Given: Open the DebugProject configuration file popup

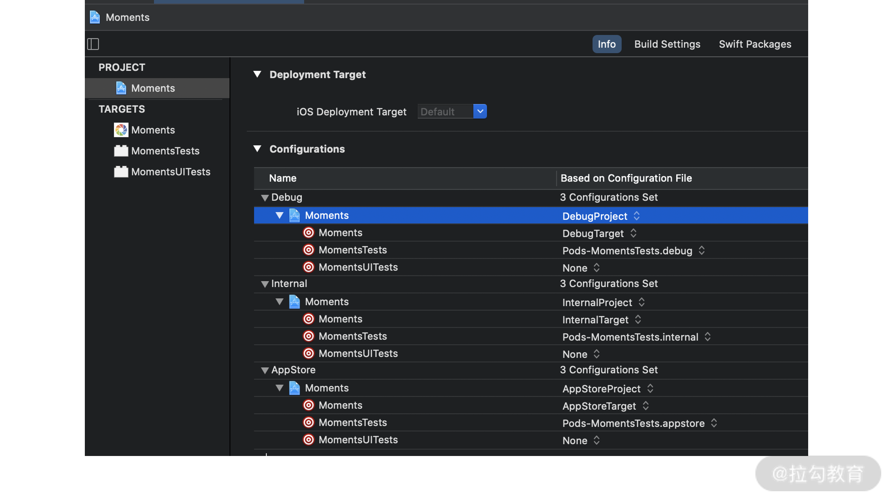Looking at the screenshot, I should (636, 216).
